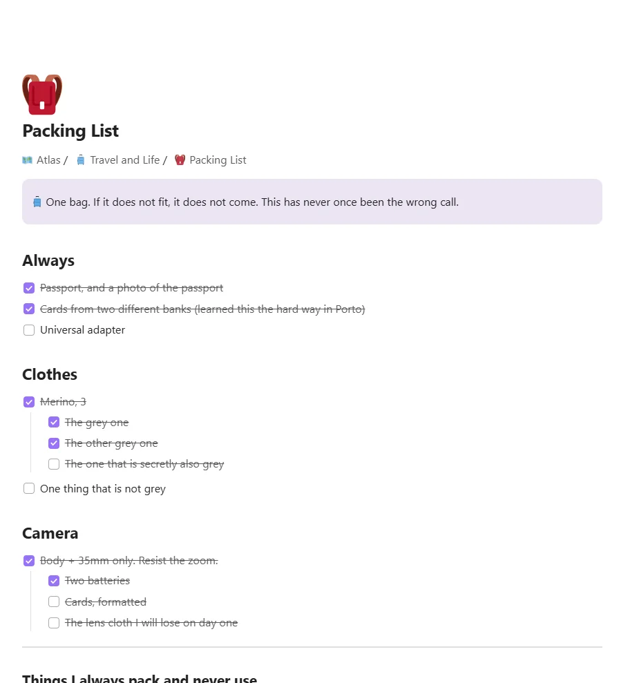Check the lens cloth item
Screen dimensions: 630x683
pyautogui.click(x=54, y=623)
